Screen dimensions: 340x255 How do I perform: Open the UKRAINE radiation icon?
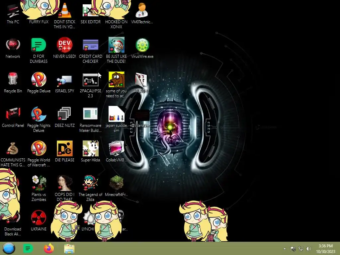pyautogui.click(x=39, y=217)
